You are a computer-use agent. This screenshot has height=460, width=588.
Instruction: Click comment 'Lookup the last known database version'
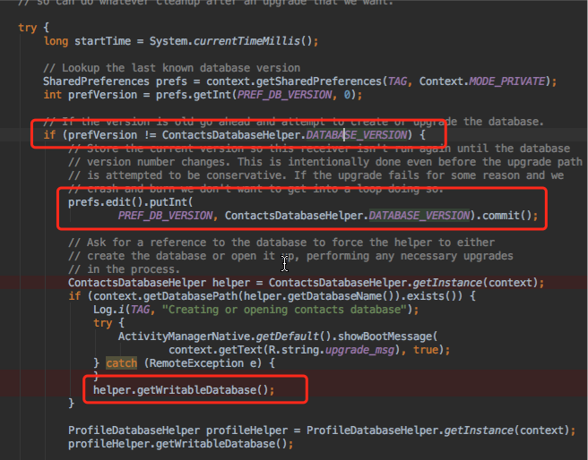(171, 68)
